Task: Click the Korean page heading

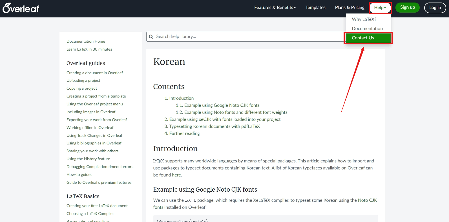Action: tap(169, 62)
